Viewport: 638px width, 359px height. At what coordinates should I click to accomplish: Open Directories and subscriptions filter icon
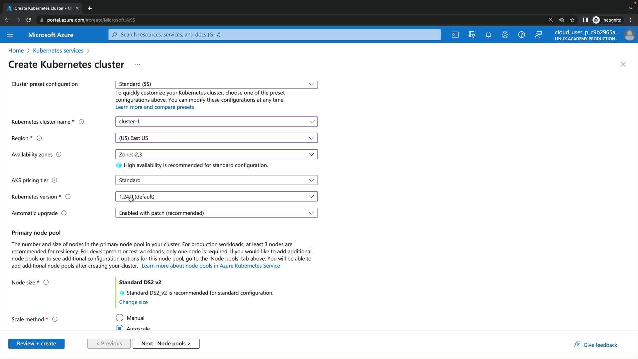point(472,35)
